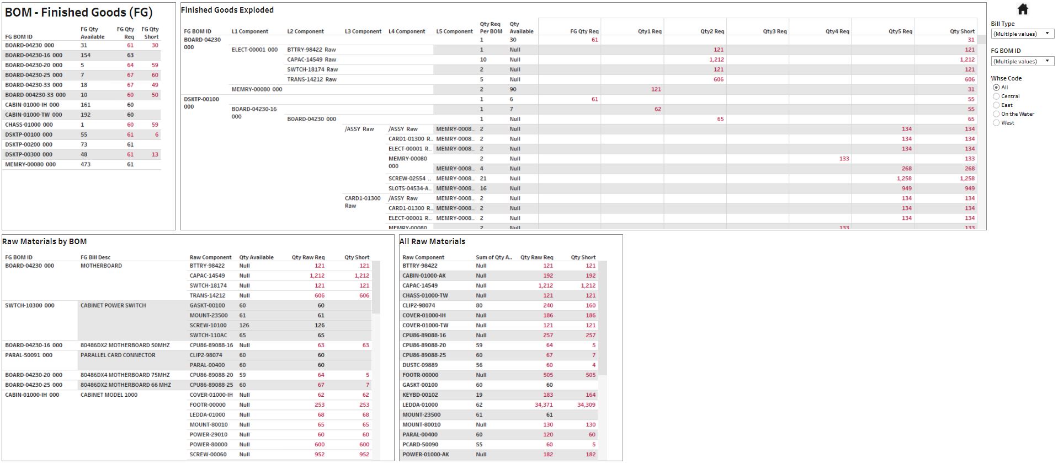Expand the FG BOM ID filter dropdown
This screenshot has height=464, width=1058.
pos(1023,62)
